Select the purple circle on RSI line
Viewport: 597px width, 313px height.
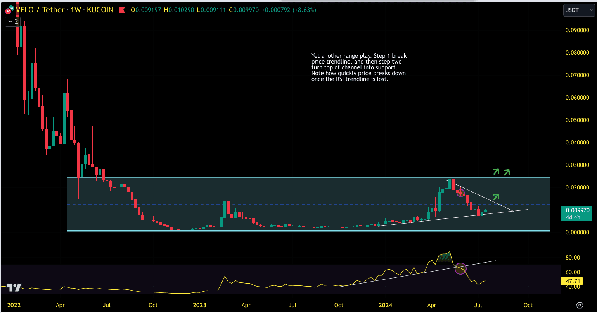pyautogui.click(x=460, y=268)
